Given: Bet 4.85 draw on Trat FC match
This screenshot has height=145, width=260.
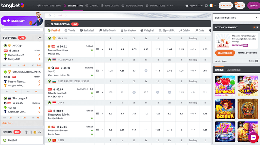Looking at the screenshot, I should click(x=122, y=71).
